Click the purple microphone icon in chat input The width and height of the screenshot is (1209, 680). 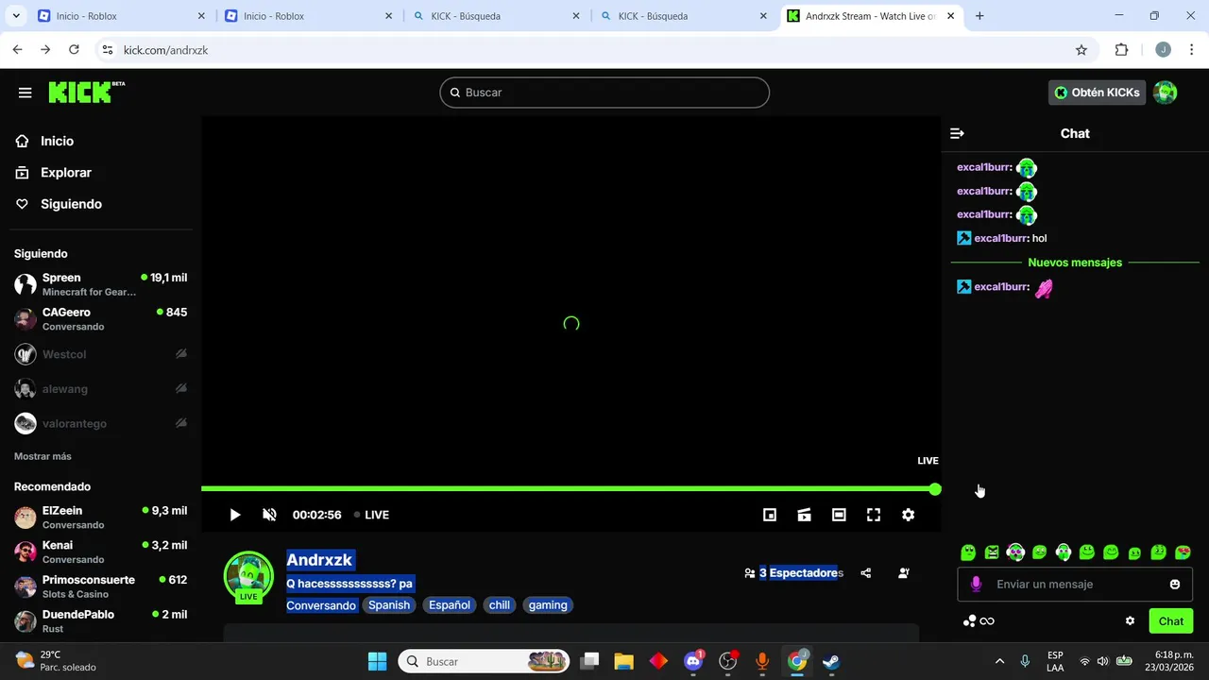[976, 585]
